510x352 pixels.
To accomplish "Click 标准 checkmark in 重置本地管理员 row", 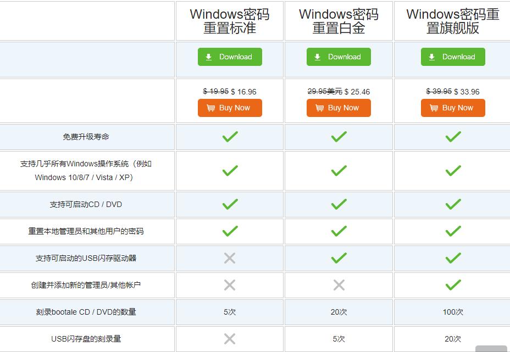I will 230,231.
